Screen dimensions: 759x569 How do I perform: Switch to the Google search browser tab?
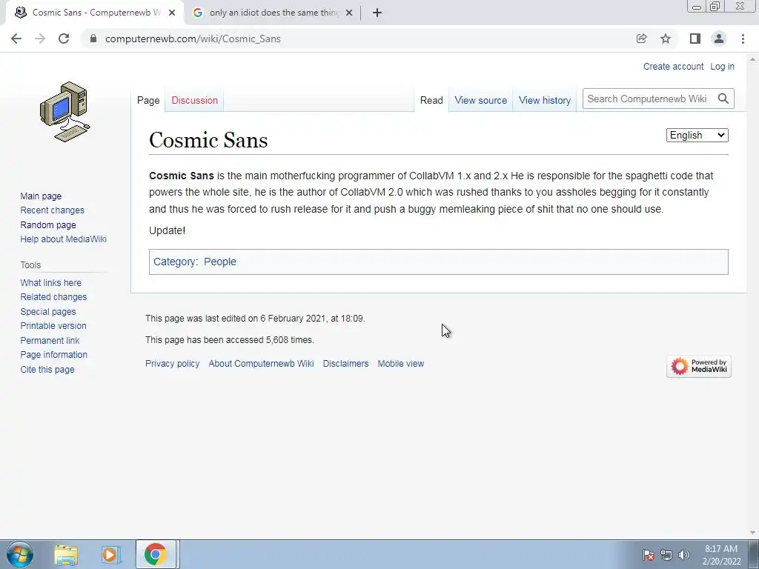click(274, 13)
